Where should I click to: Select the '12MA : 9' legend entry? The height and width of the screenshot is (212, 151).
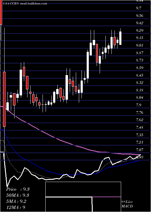click(16, 207)
